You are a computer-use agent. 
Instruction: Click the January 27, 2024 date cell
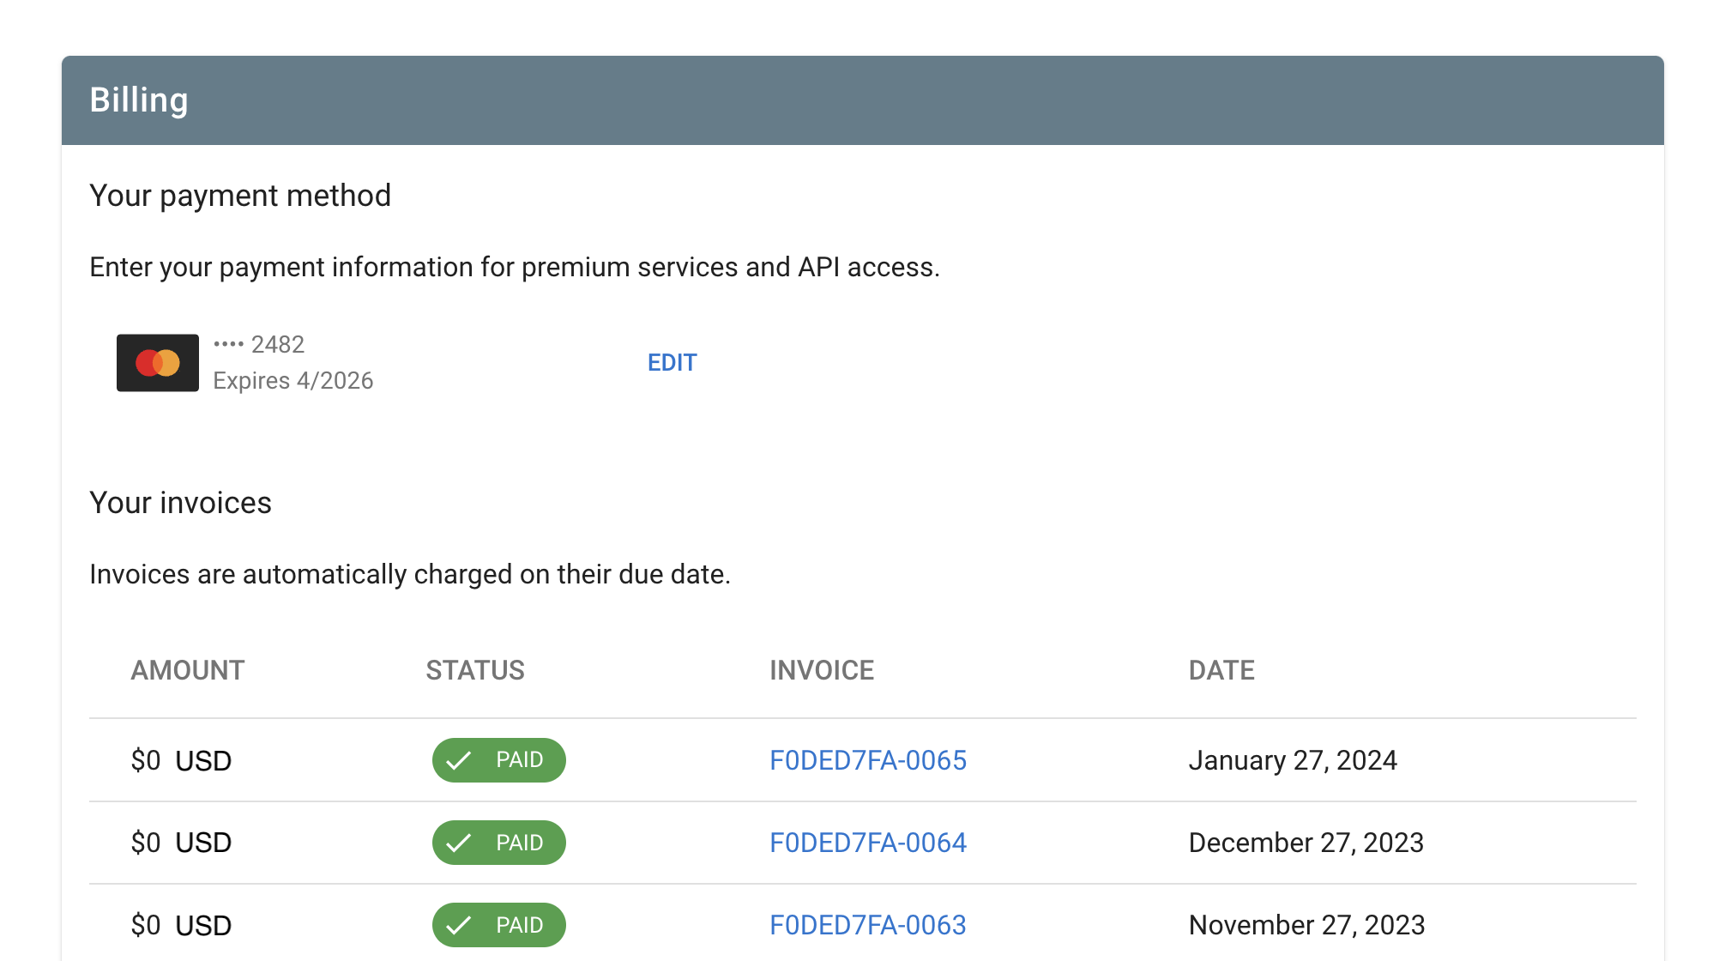coord(1292,760)
